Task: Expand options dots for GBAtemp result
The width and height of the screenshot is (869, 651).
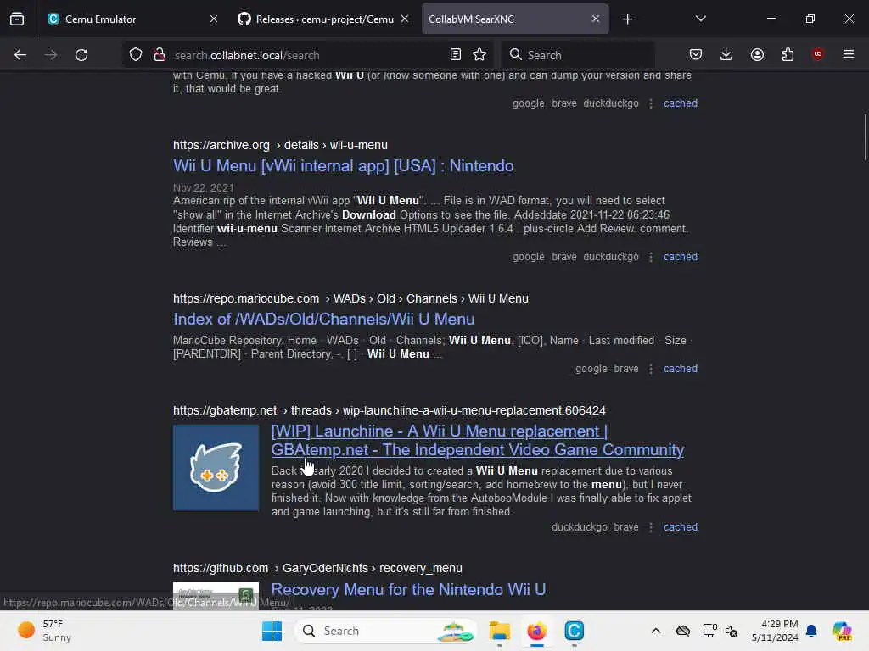Action: [x=651, y=527]
